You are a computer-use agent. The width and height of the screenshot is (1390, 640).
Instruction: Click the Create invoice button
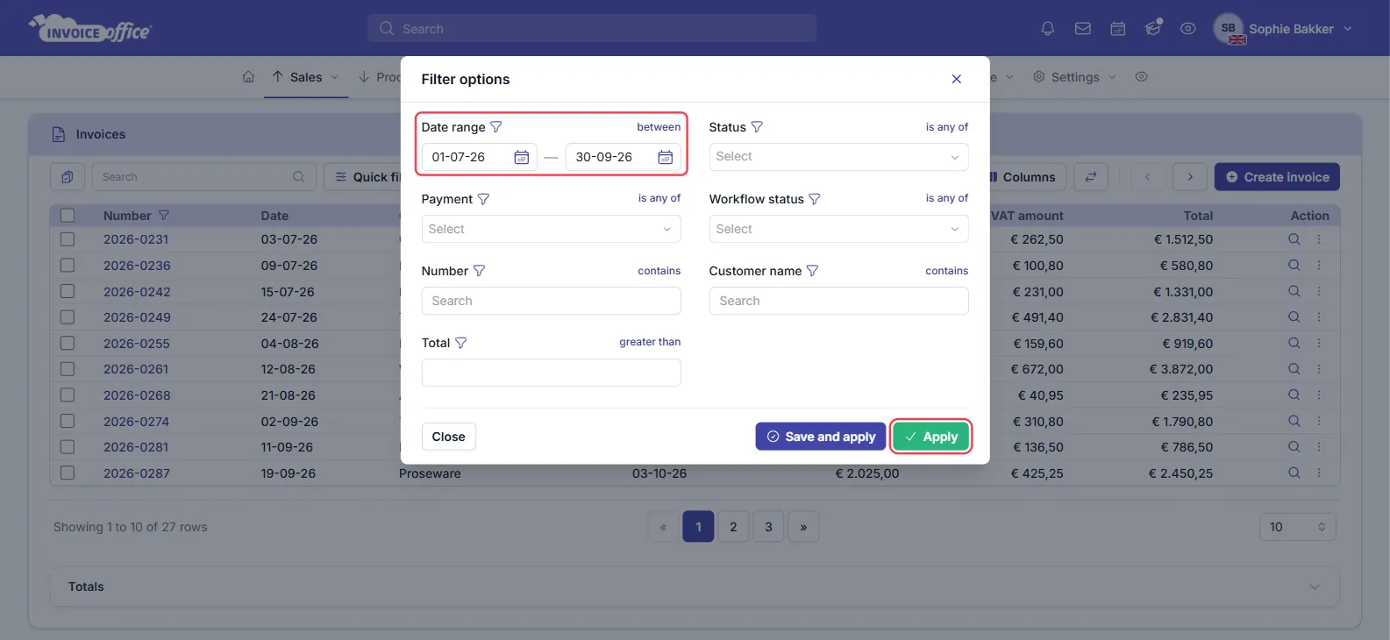(1277, 177)
